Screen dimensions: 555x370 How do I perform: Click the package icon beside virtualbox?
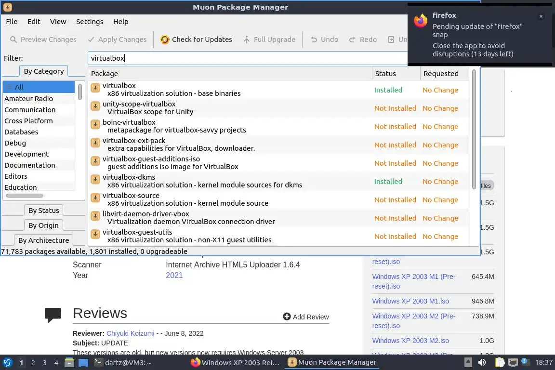pos(95,88)
